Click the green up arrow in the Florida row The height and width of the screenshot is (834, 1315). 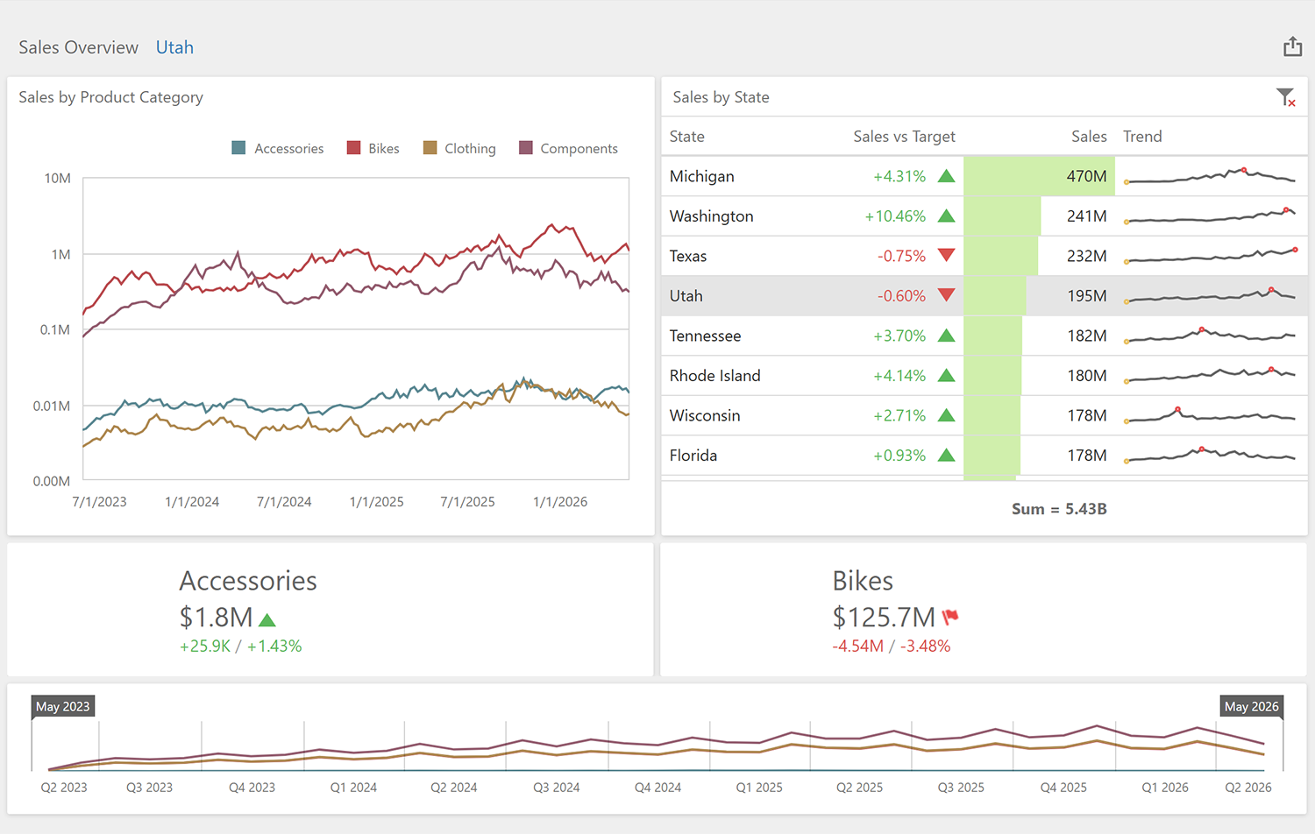point(946,455)
